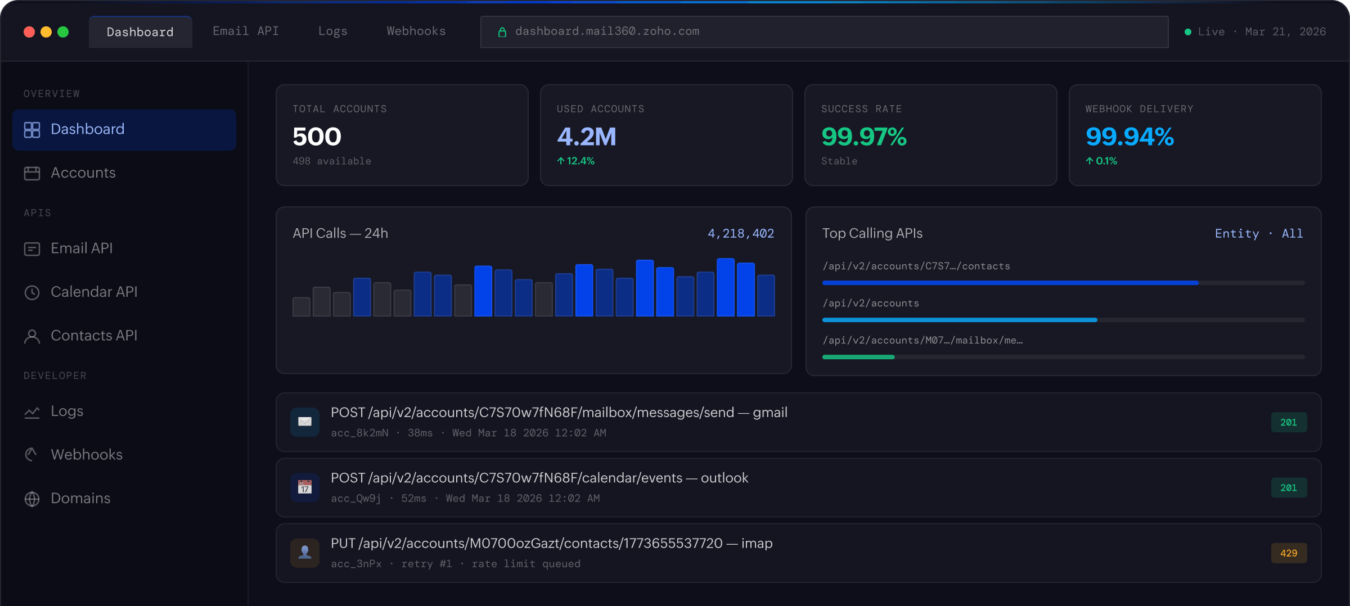Image resolution: width=1350 pixels, height=606 pixels.
Task: Select the All filter in Top Calling APIs
Action: tap(1292, 234)
